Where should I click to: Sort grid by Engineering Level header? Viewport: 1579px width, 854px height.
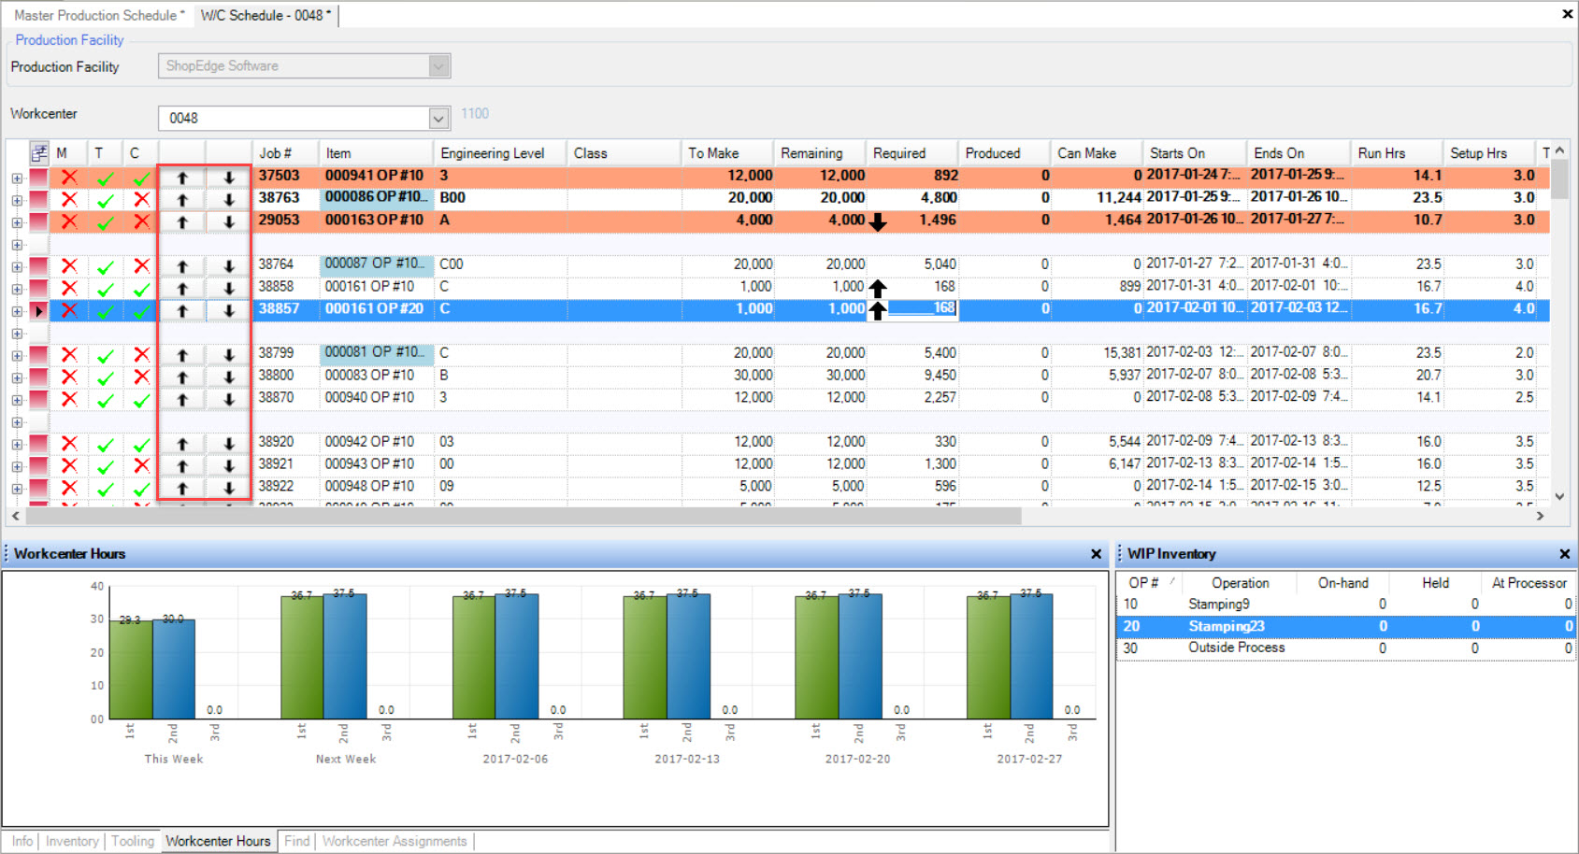point(500,152)
